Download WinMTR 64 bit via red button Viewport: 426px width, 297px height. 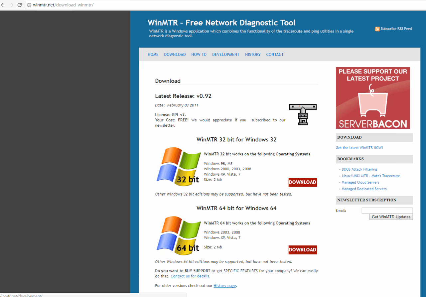(303, 250)
